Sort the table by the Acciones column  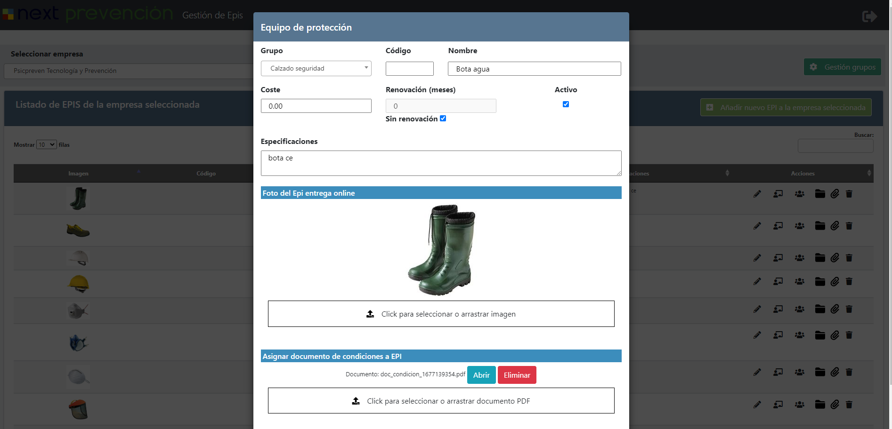[x=803, y=174]
